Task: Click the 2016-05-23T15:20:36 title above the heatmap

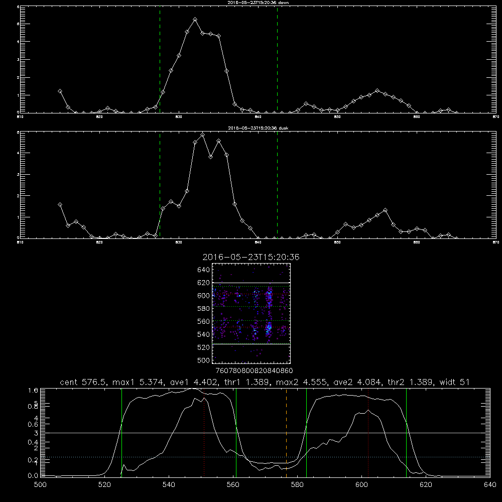Action: 251,257
